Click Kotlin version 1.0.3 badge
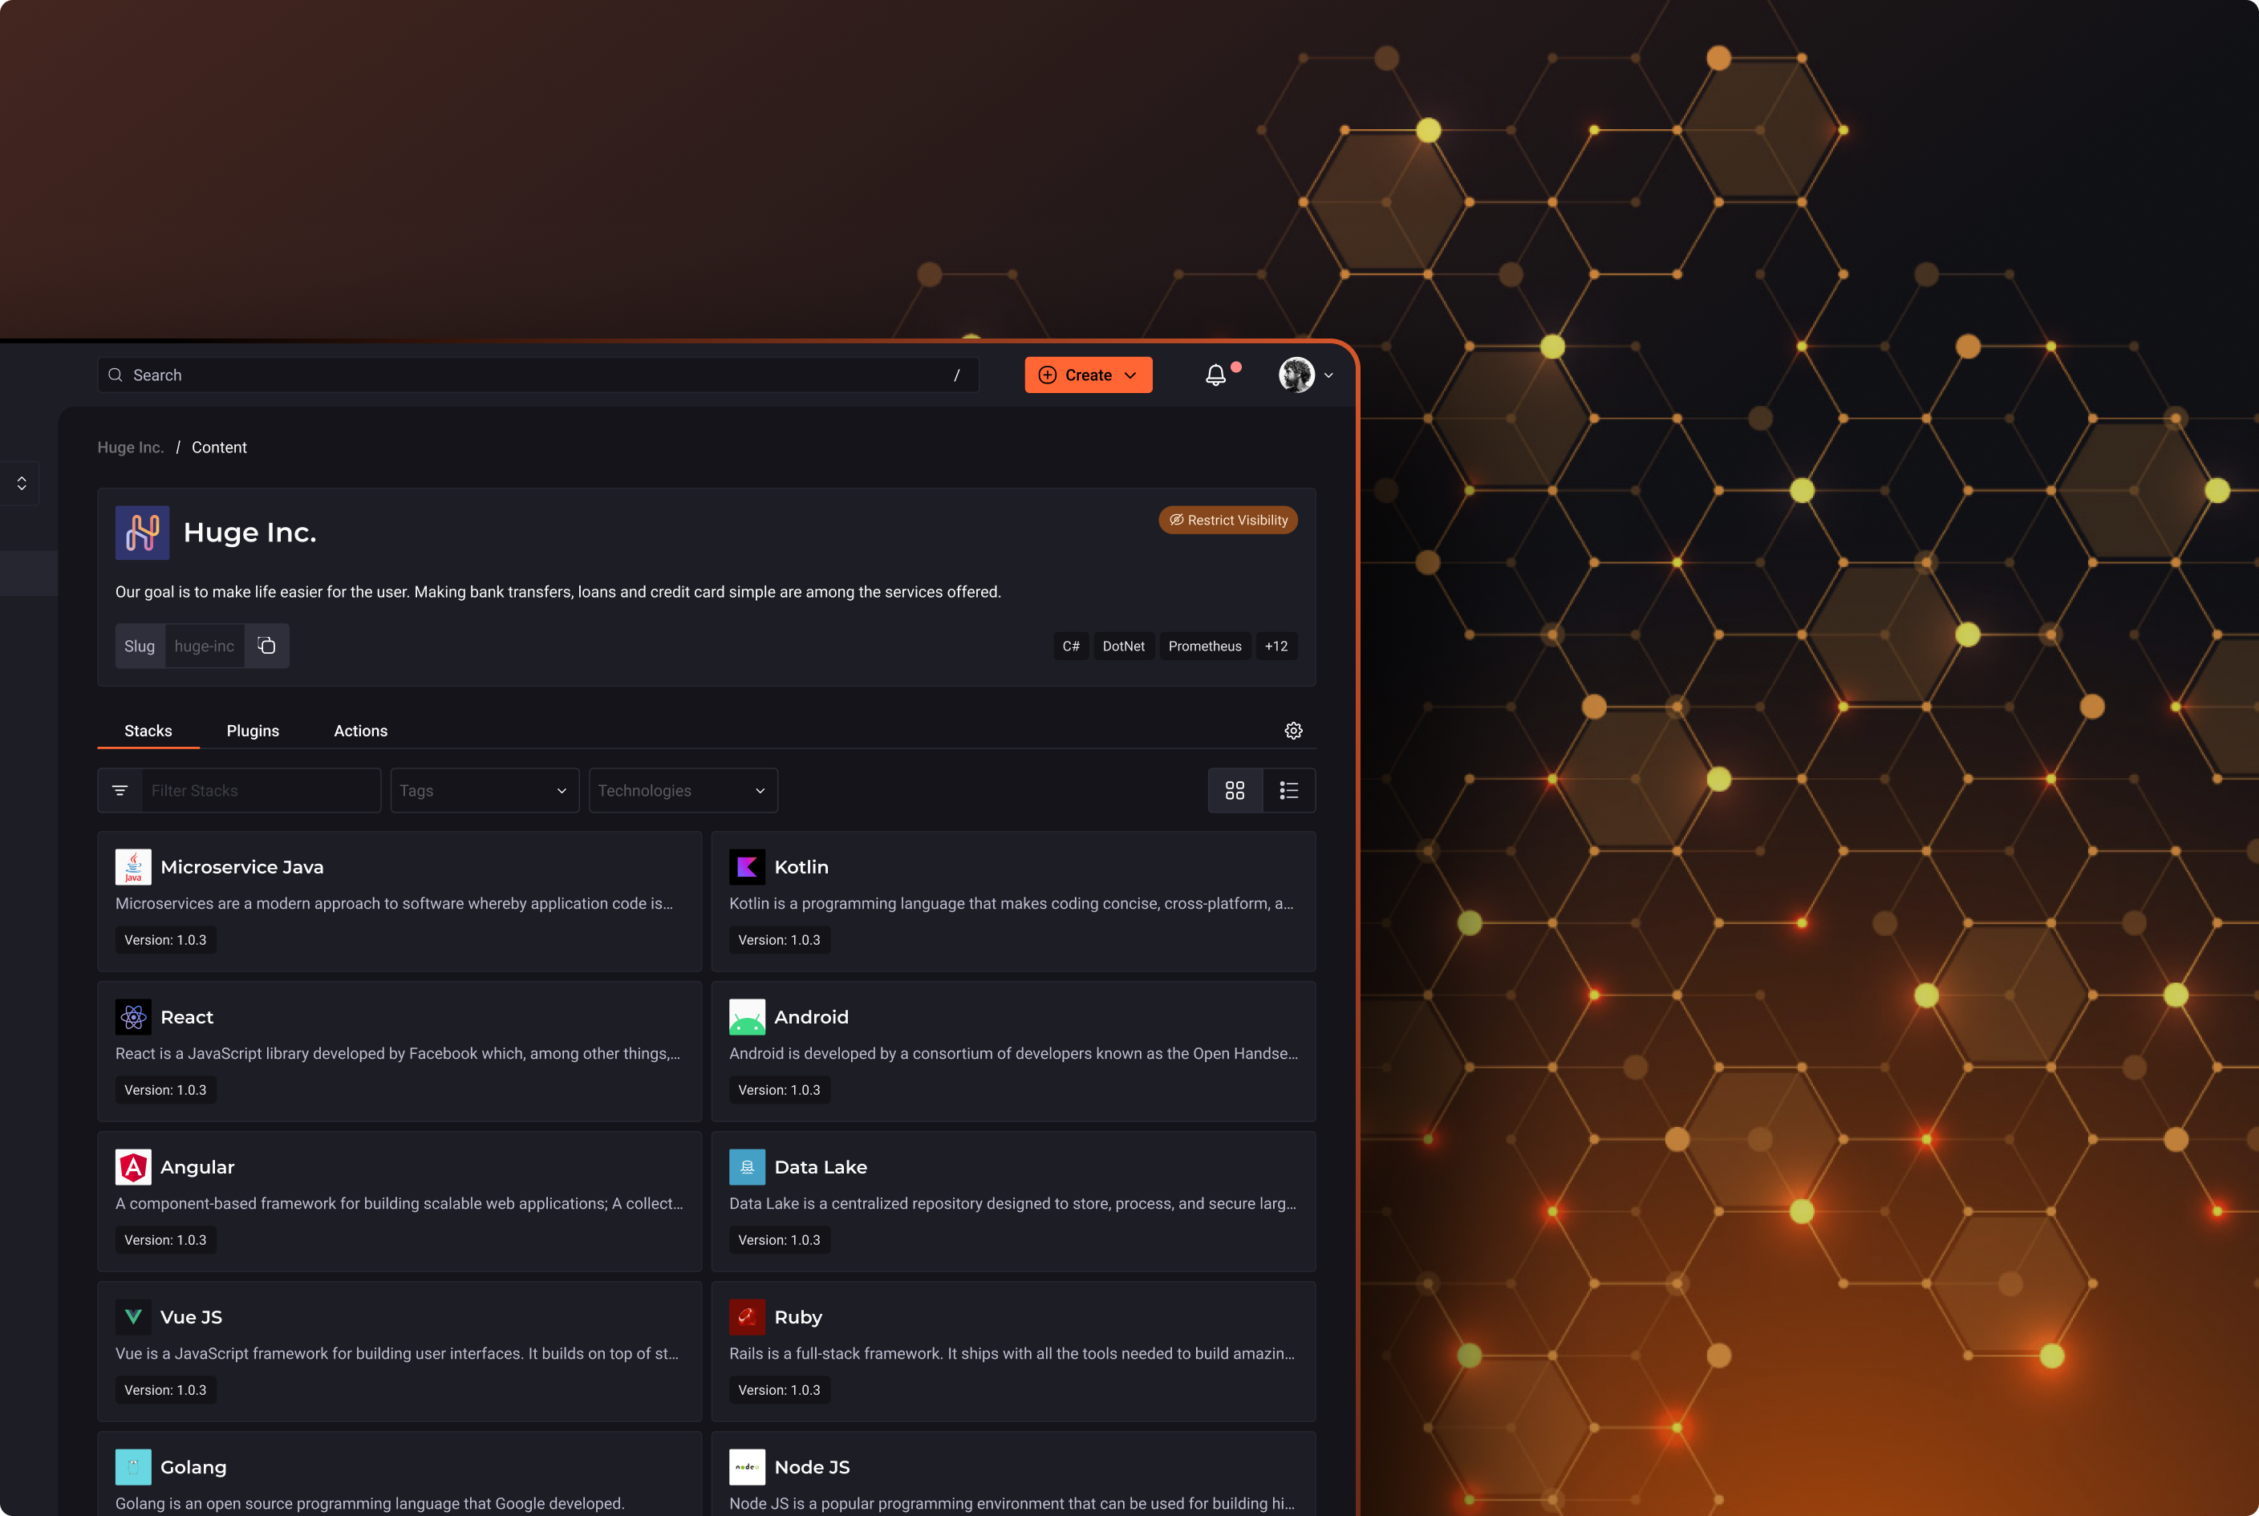Image resolution: width=2259 pixels, height=1516 pixels. (780, 940)
